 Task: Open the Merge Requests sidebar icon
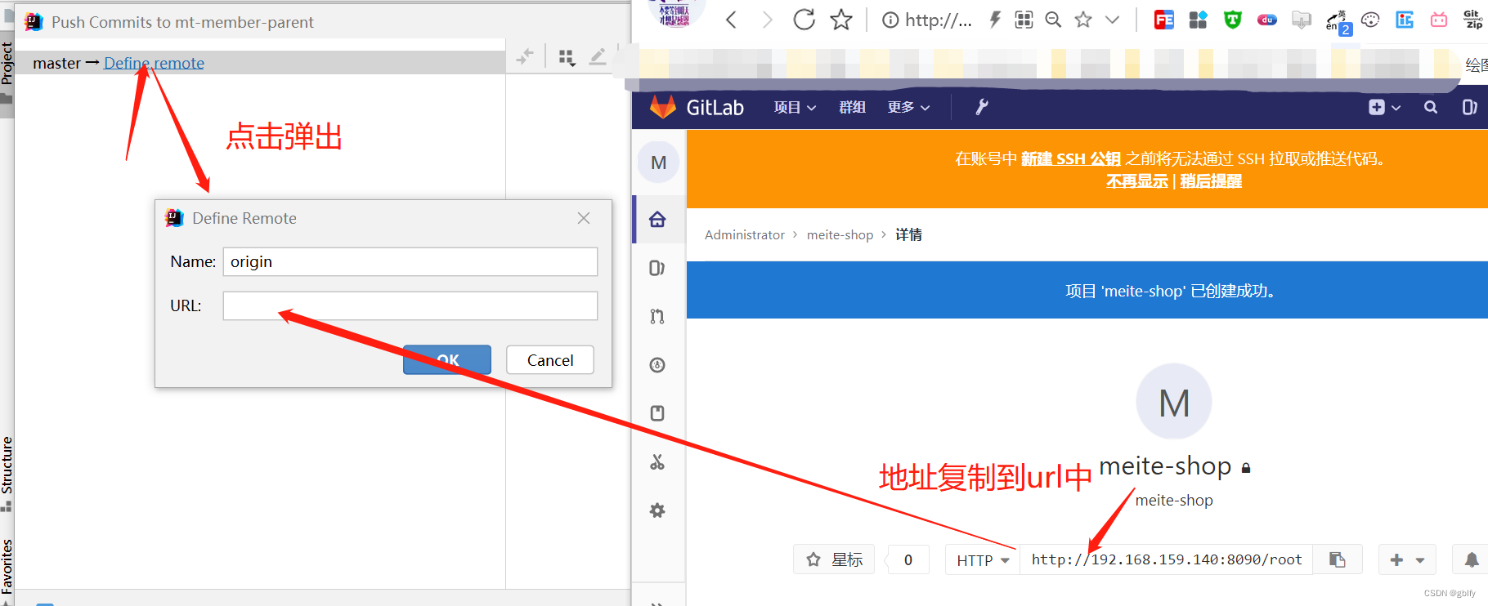657,316
